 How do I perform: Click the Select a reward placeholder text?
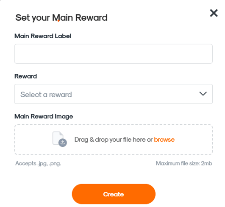point(46,95)
